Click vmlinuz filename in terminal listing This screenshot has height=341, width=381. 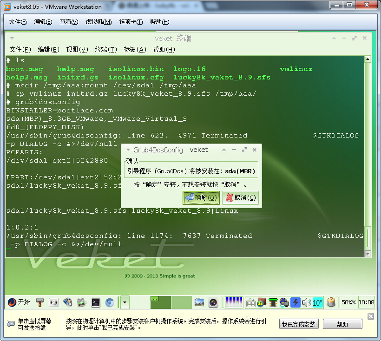[x=296, y=69]
